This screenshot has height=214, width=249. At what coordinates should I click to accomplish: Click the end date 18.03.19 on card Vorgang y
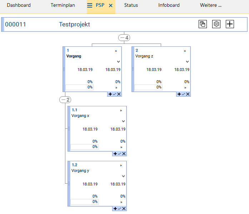click(x=118, y=184)
